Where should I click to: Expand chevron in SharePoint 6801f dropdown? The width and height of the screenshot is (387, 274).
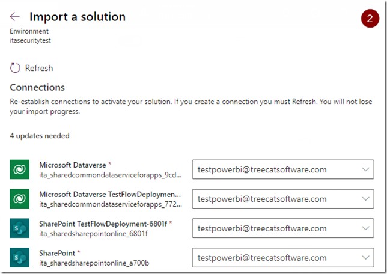click(x=365, y=228)
